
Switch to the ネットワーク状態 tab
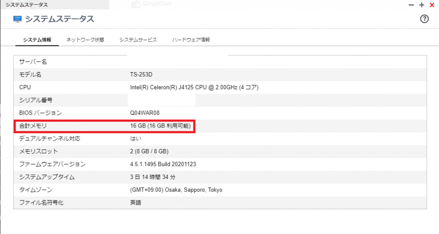click(x=85, y=40)
